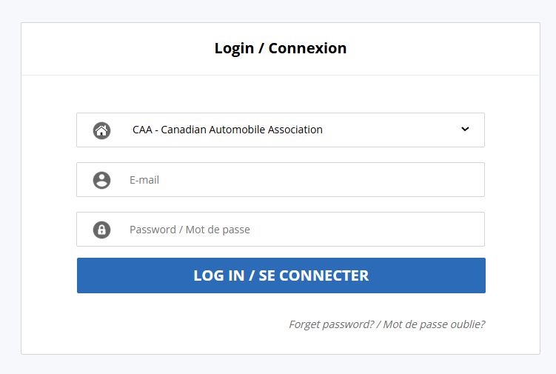Open the Forget password? link
556x374 pixels.
point(331,324)
